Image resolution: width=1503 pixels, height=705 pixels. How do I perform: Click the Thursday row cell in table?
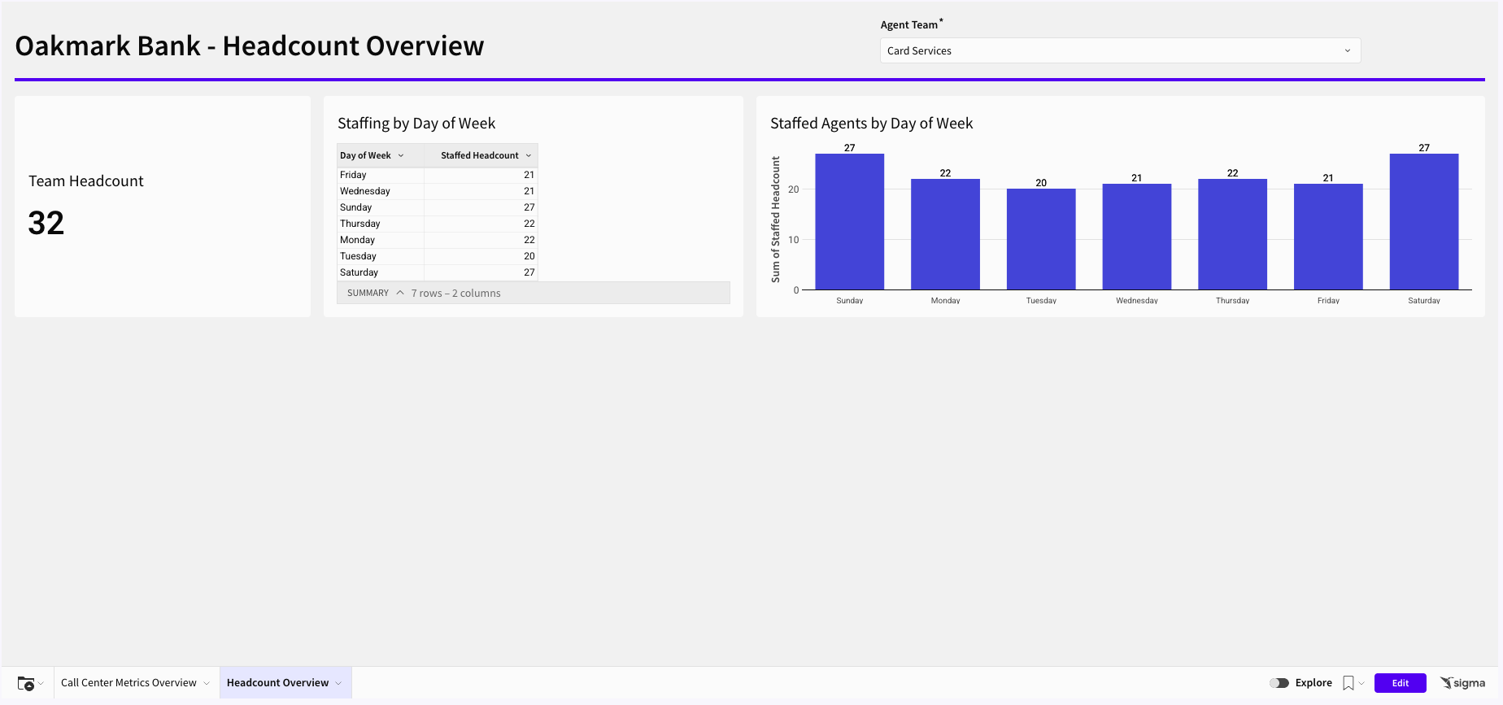(381, 224)
